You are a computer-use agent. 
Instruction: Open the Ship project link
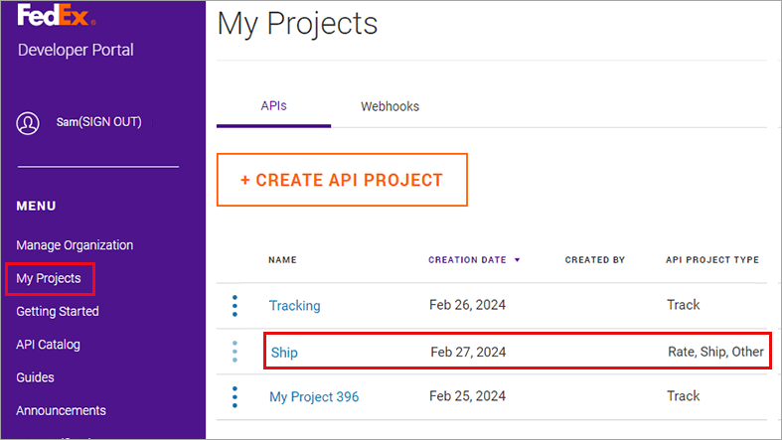click(283, 352)
